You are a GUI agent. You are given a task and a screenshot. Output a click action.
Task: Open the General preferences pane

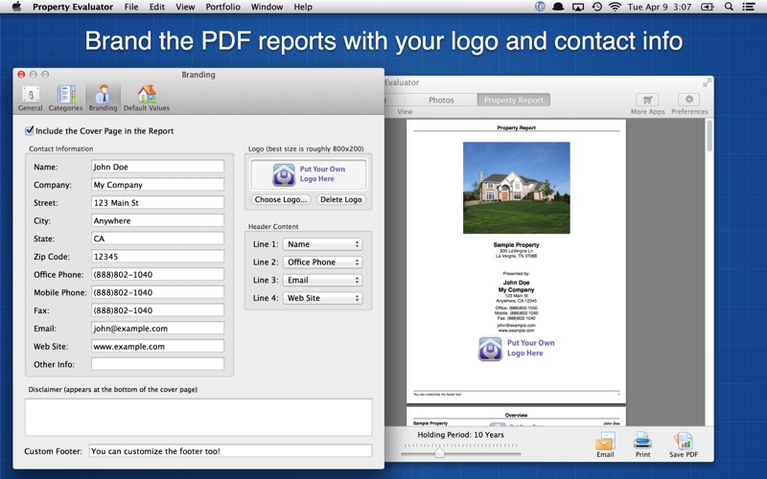(31, 99)
